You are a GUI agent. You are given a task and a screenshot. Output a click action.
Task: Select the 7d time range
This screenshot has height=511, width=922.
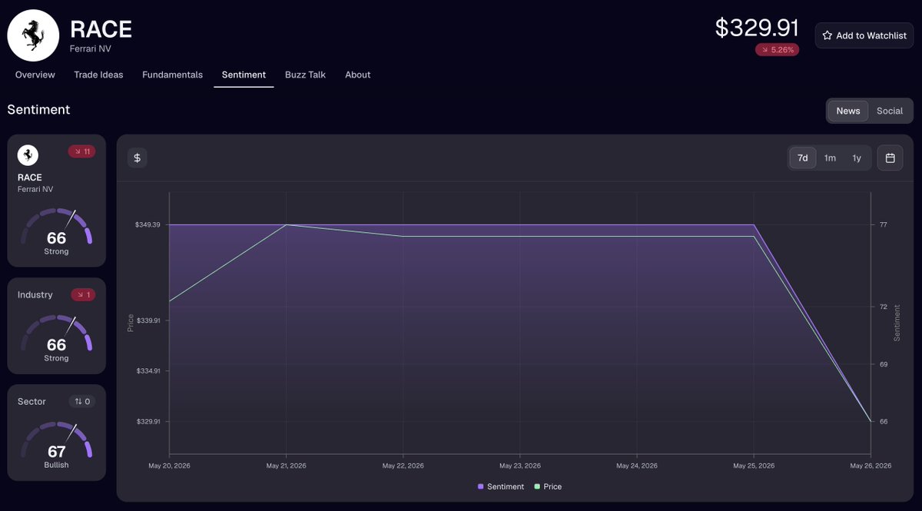coord(803,158)
